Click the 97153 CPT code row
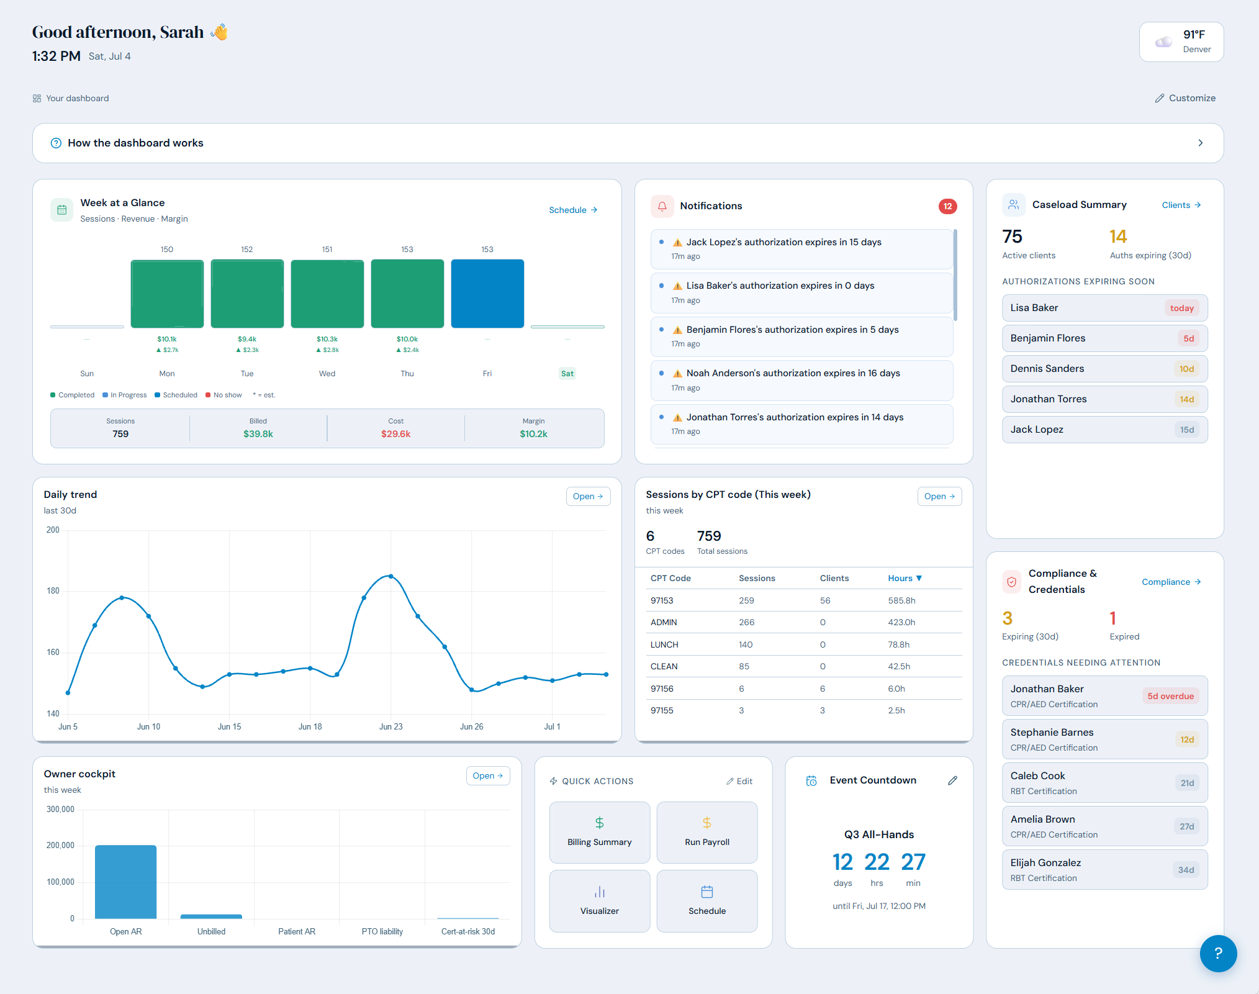The height and width of the screenshot is (994, 1259). 804,600
